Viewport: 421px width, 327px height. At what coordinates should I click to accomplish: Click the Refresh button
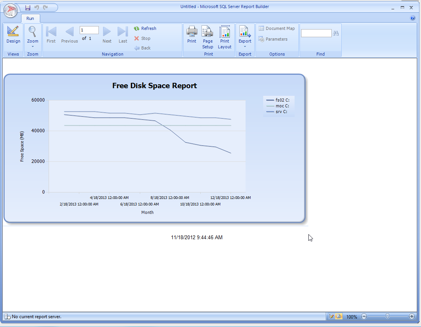click(145, 28)
